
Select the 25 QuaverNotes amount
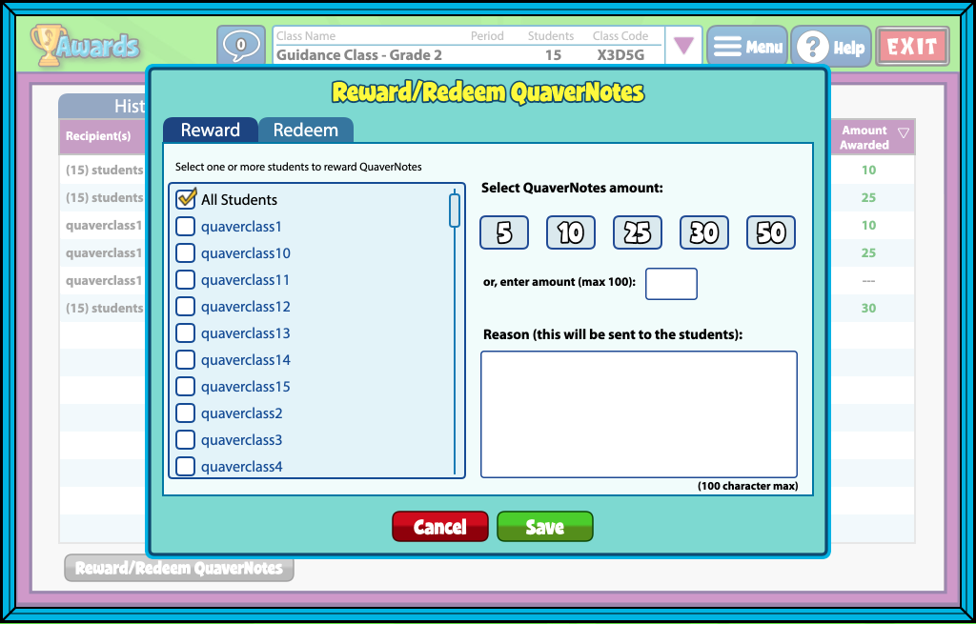638,232
